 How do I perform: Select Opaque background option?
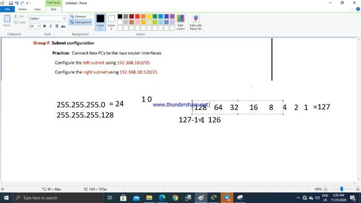tap(78, 16)
